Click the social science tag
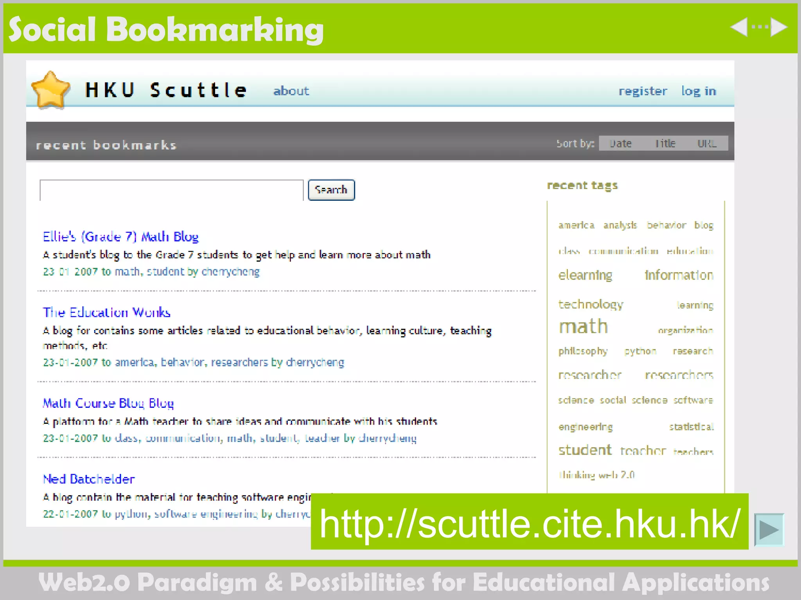801x600 pixels. (x=634, y=400)
